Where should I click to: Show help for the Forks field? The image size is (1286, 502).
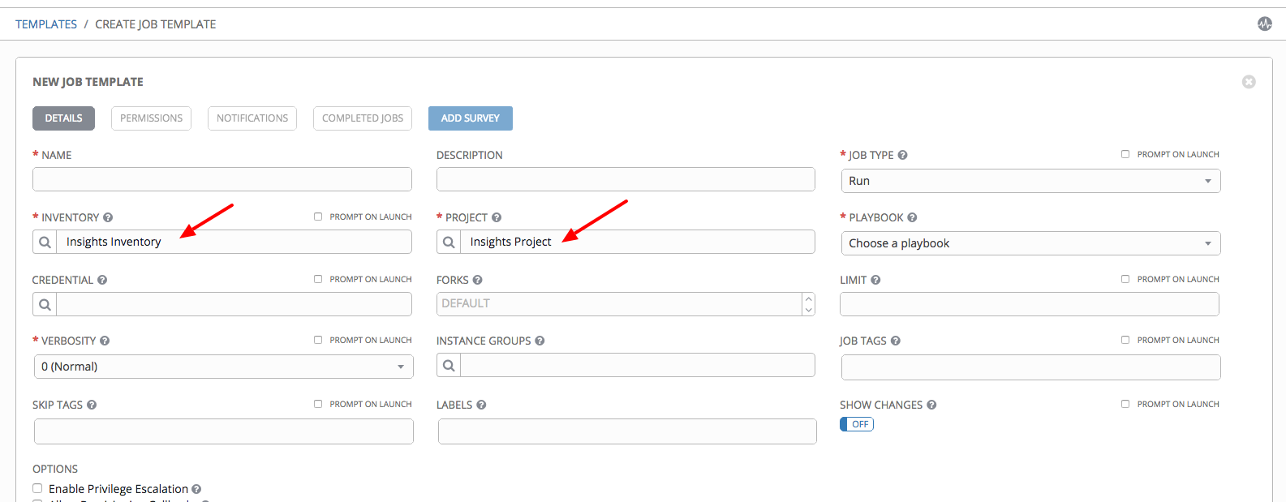pyautogui.click(x=477, y=280)
